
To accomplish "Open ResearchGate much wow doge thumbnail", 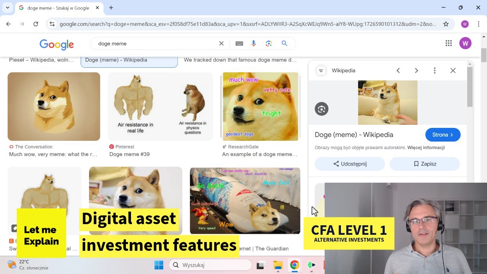I will tap(261, 107).
